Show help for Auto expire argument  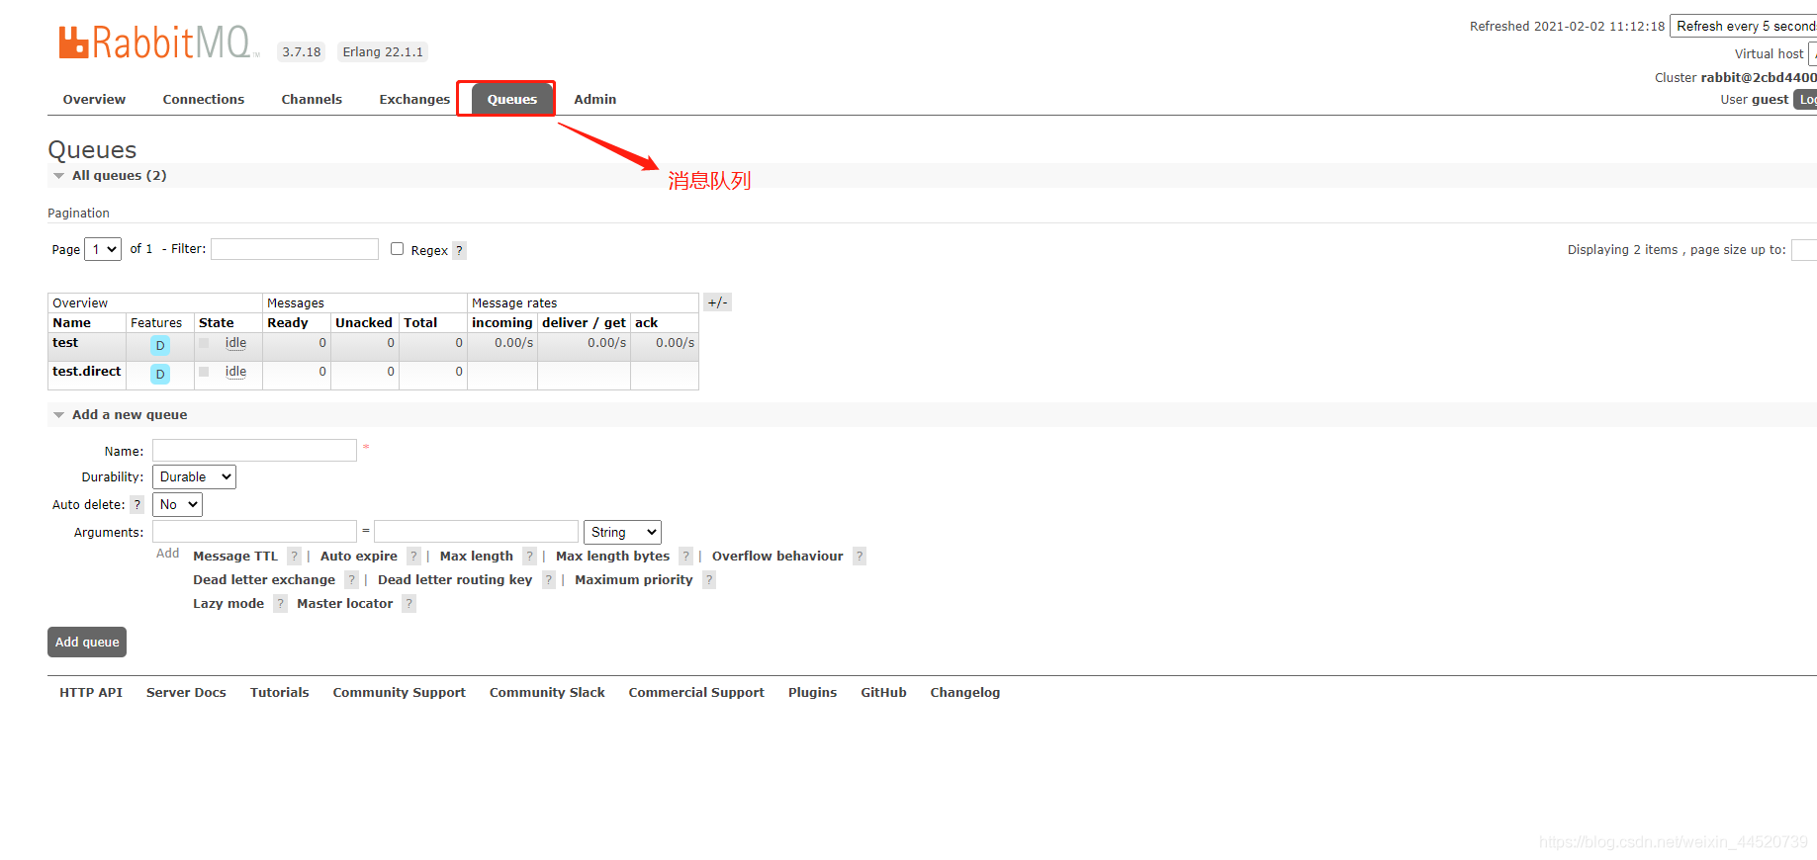pos(413,557)
